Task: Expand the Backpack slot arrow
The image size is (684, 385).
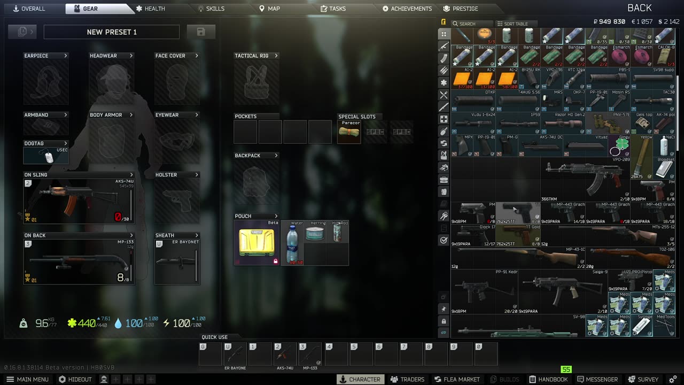Action: pyautogui.click(x=276, y=156)
